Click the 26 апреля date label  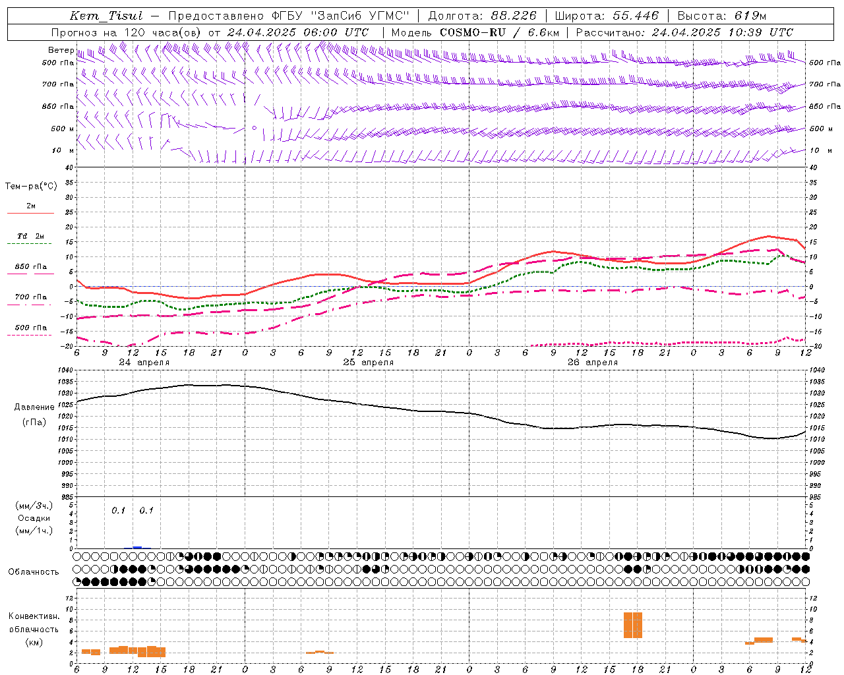(x=592, y=363)
